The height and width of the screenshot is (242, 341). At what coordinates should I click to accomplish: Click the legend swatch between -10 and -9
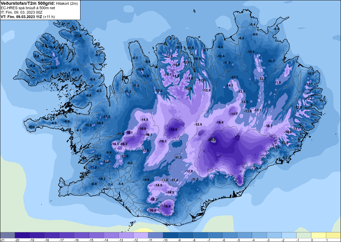tap(170, 235)
